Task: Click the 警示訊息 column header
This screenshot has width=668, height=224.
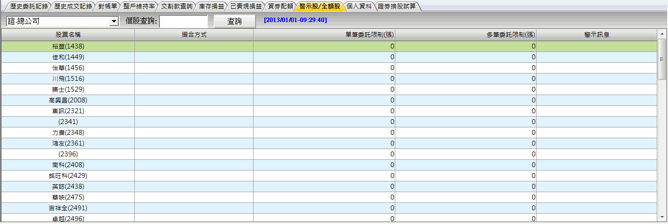Action: click(x=596, y=35)
